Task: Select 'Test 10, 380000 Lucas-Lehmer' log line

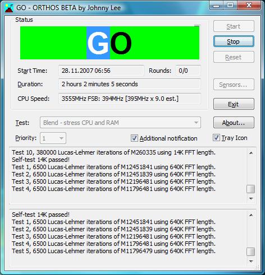Action: [x=113, y=152]
